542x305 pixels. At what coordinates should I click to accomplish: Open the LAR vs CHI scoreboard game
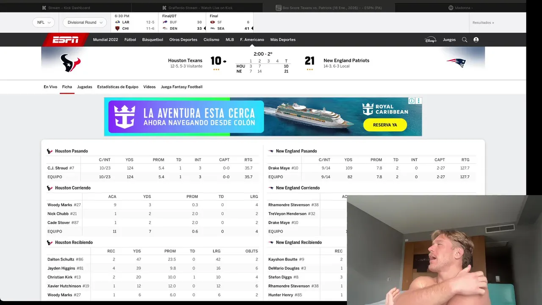click(x=135, y=22)
